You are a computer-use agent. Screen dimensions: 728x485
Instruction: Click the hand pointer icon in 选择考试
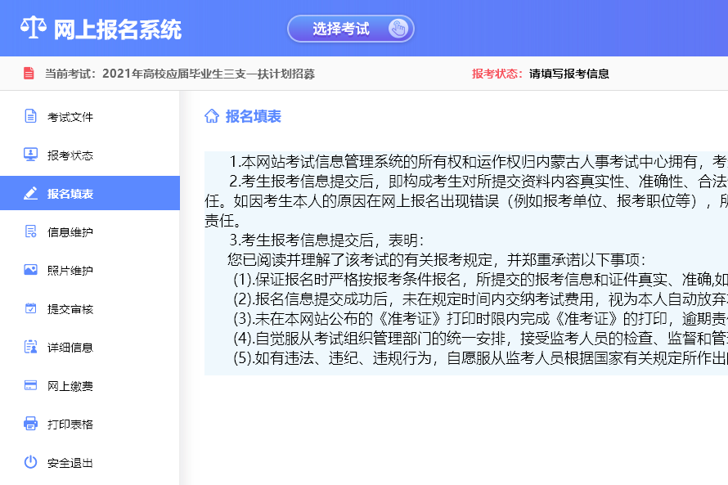pos(398,29)
